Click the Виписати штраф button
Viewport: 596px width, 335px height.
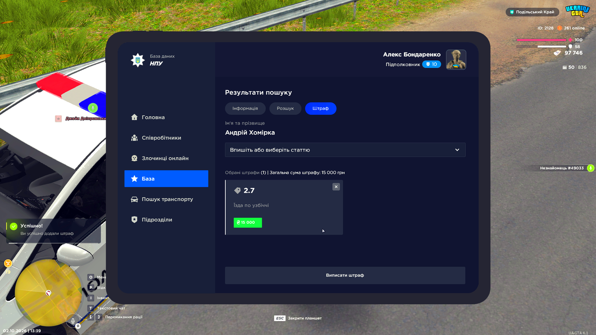pyautogui.click(x=345, y=275)
